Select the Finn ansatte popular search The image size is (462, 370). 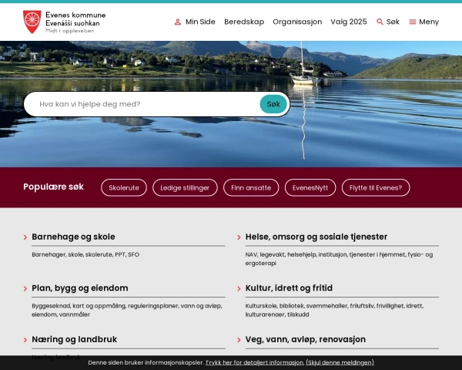click(x=251, y=187)
